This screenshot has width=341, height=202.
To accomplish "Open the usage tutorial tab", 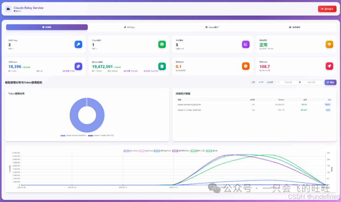I will (295, 27).
